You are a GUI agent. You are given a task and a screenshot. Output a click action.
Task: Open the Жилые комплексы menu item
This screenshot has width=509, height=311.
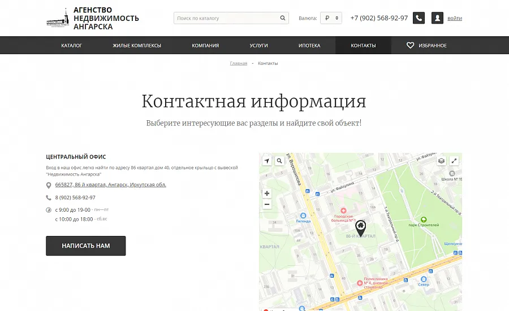(x=137, y=45)
